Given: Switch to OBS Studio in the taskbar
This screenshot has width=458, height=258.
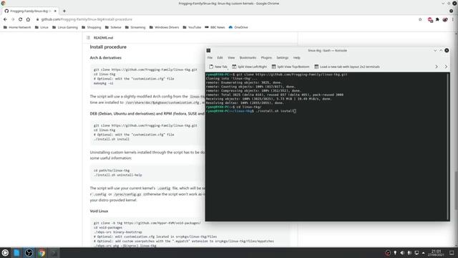Looking at the screenshot, I should (29, 253).
